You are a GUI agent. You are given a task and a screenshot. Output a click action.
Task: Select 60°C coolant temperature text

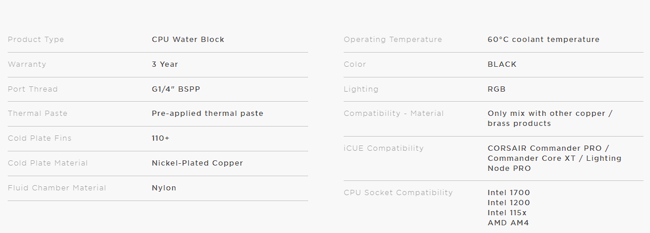544,40
